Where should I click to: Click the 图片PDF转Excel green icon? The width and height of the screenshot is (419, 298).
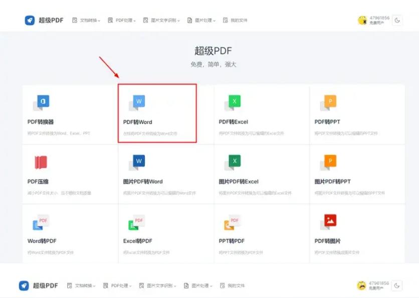point(233,161)
